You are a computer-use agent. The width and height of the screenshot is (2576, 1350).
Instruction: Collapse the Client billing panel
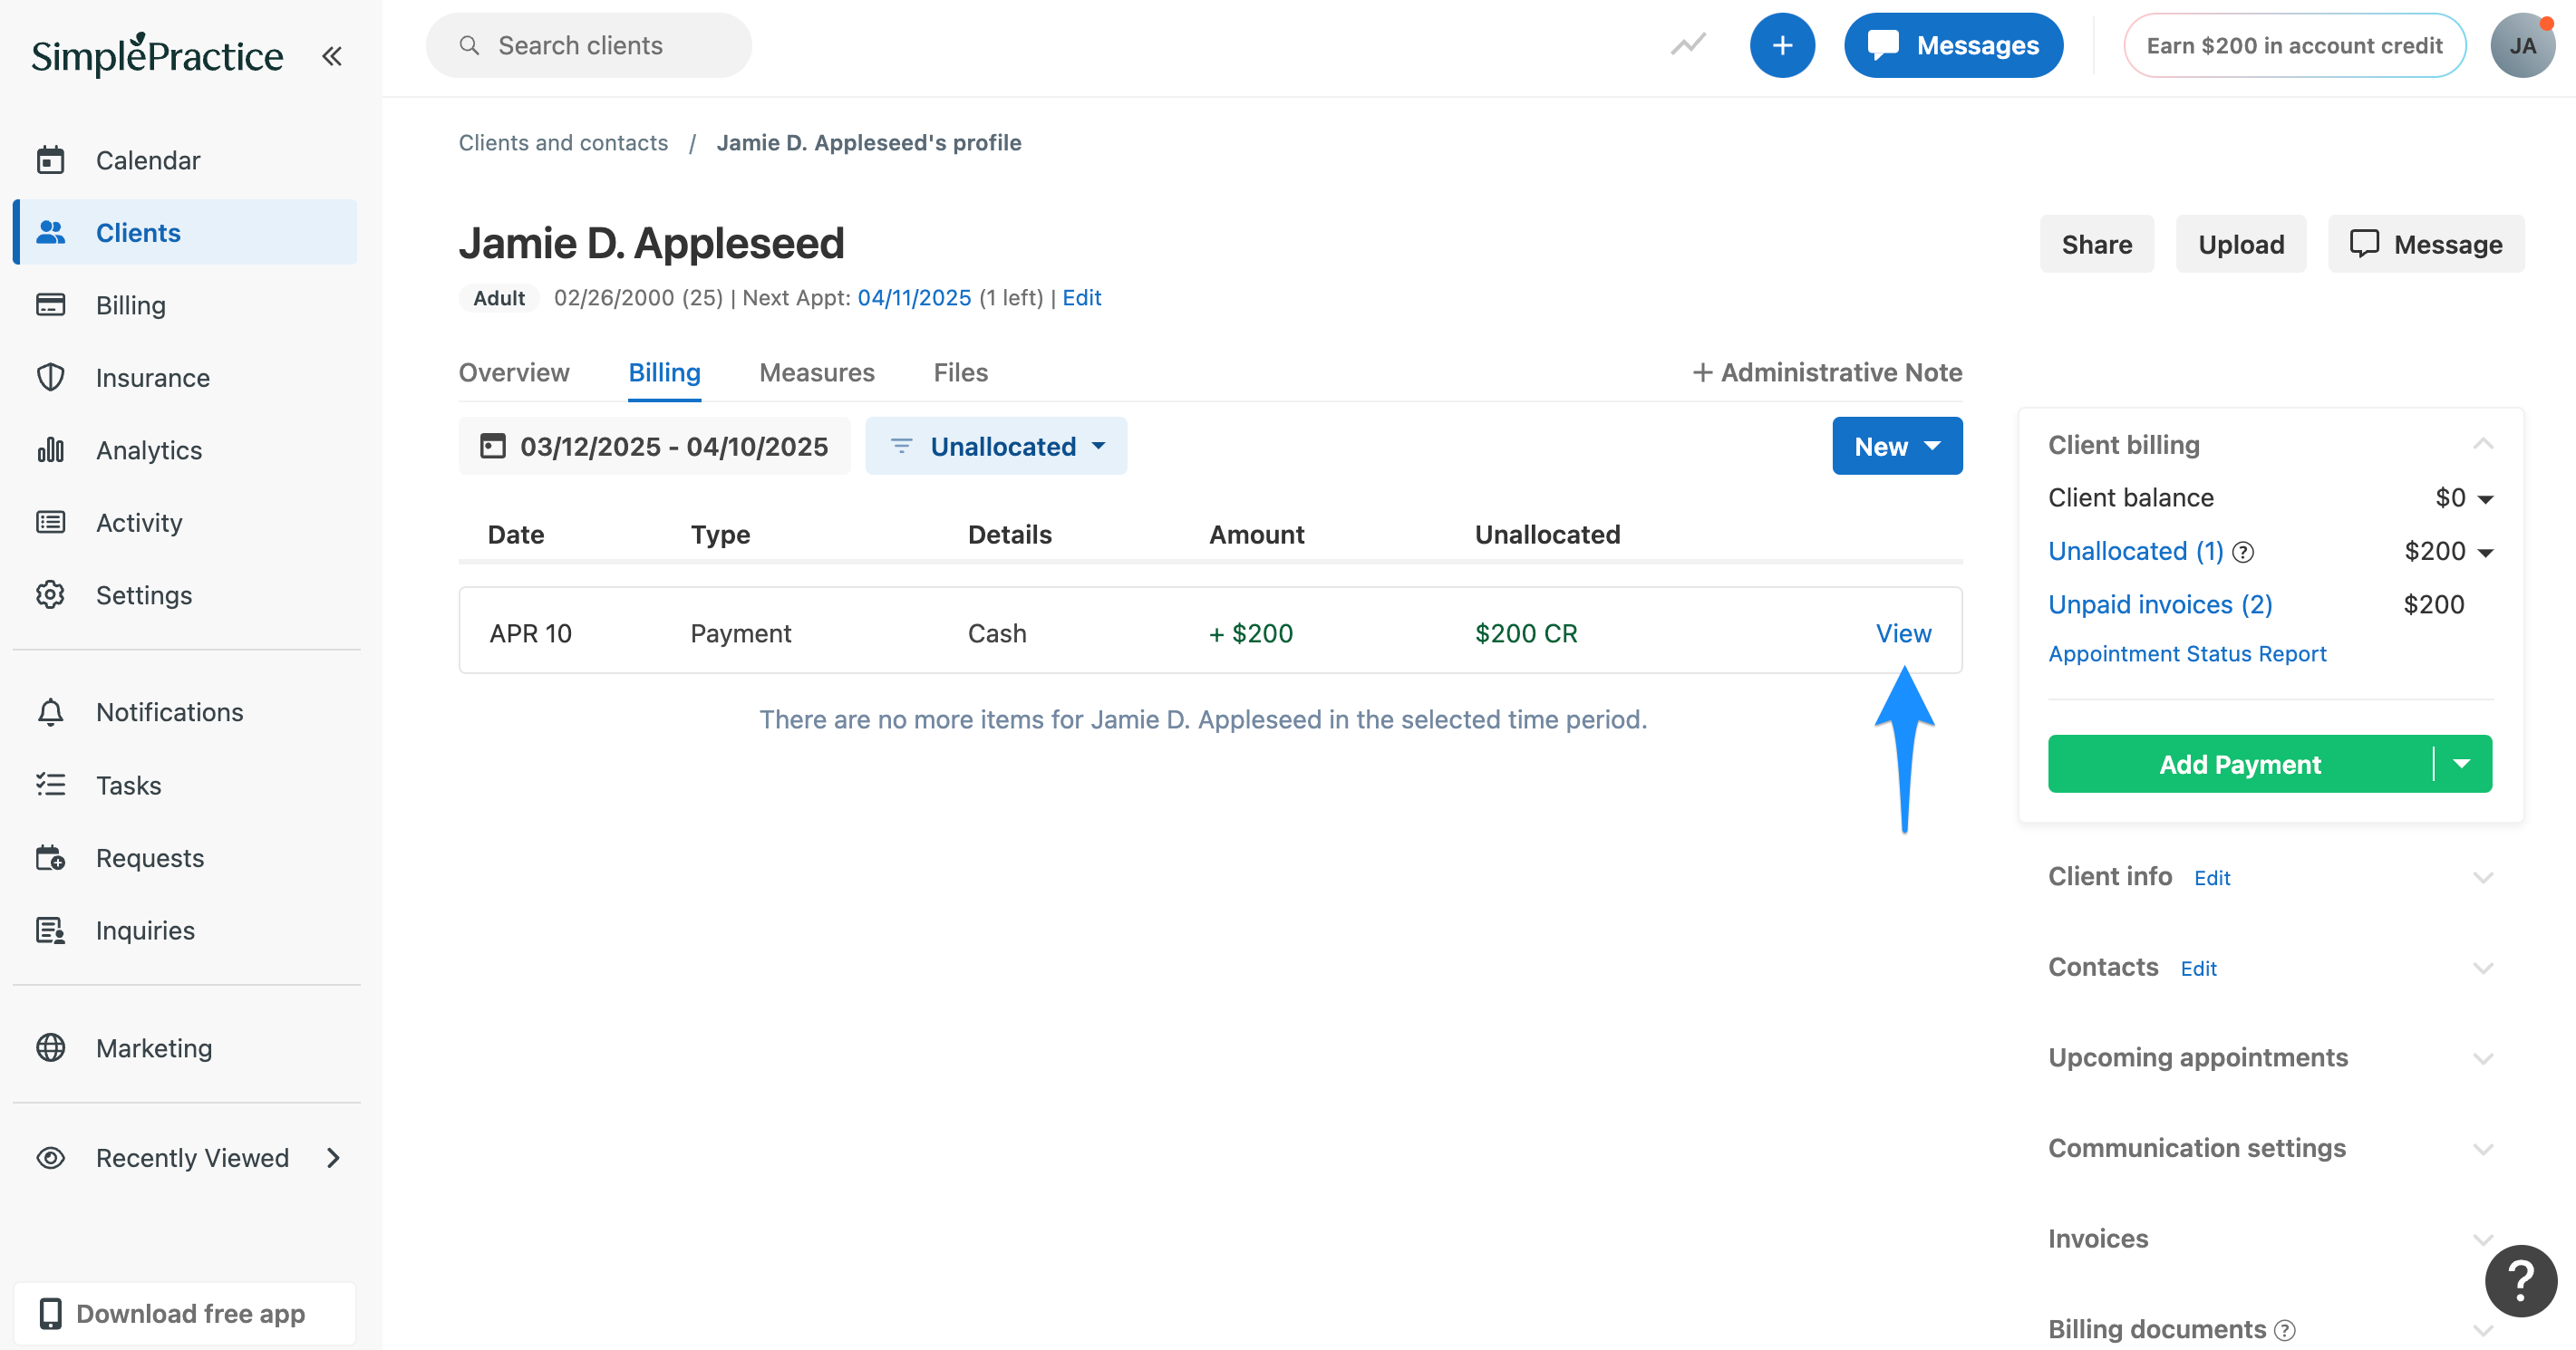[2484, 444]
